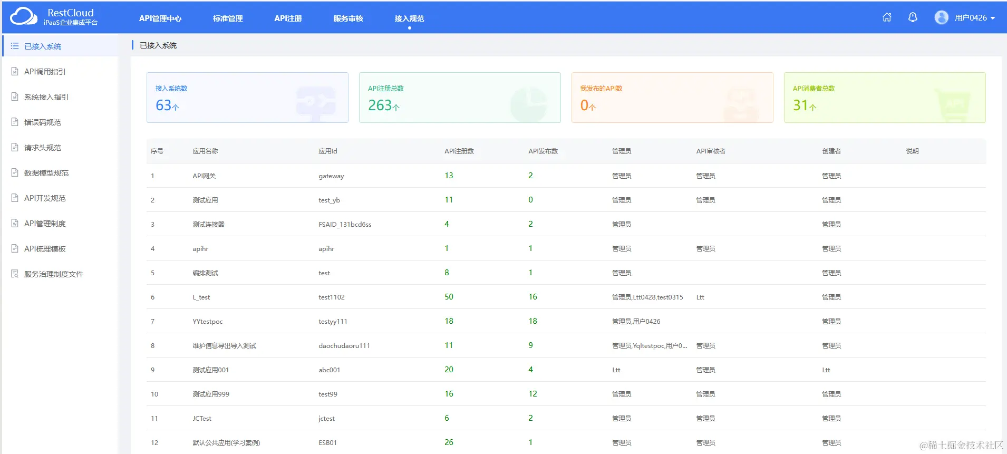Expand the 用户0426 account dropdown
Screen dimensions: 1007x454
pos(974,18)
